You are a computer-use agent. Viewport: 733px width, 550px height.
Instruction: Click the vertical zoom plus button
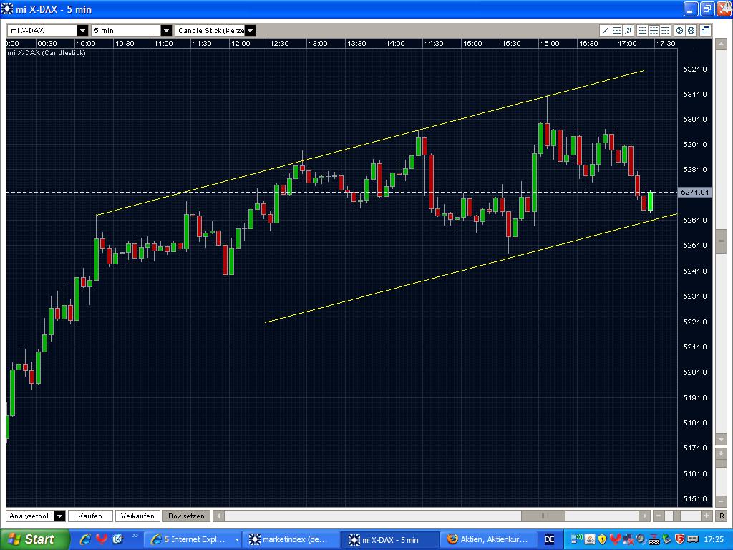721,453
